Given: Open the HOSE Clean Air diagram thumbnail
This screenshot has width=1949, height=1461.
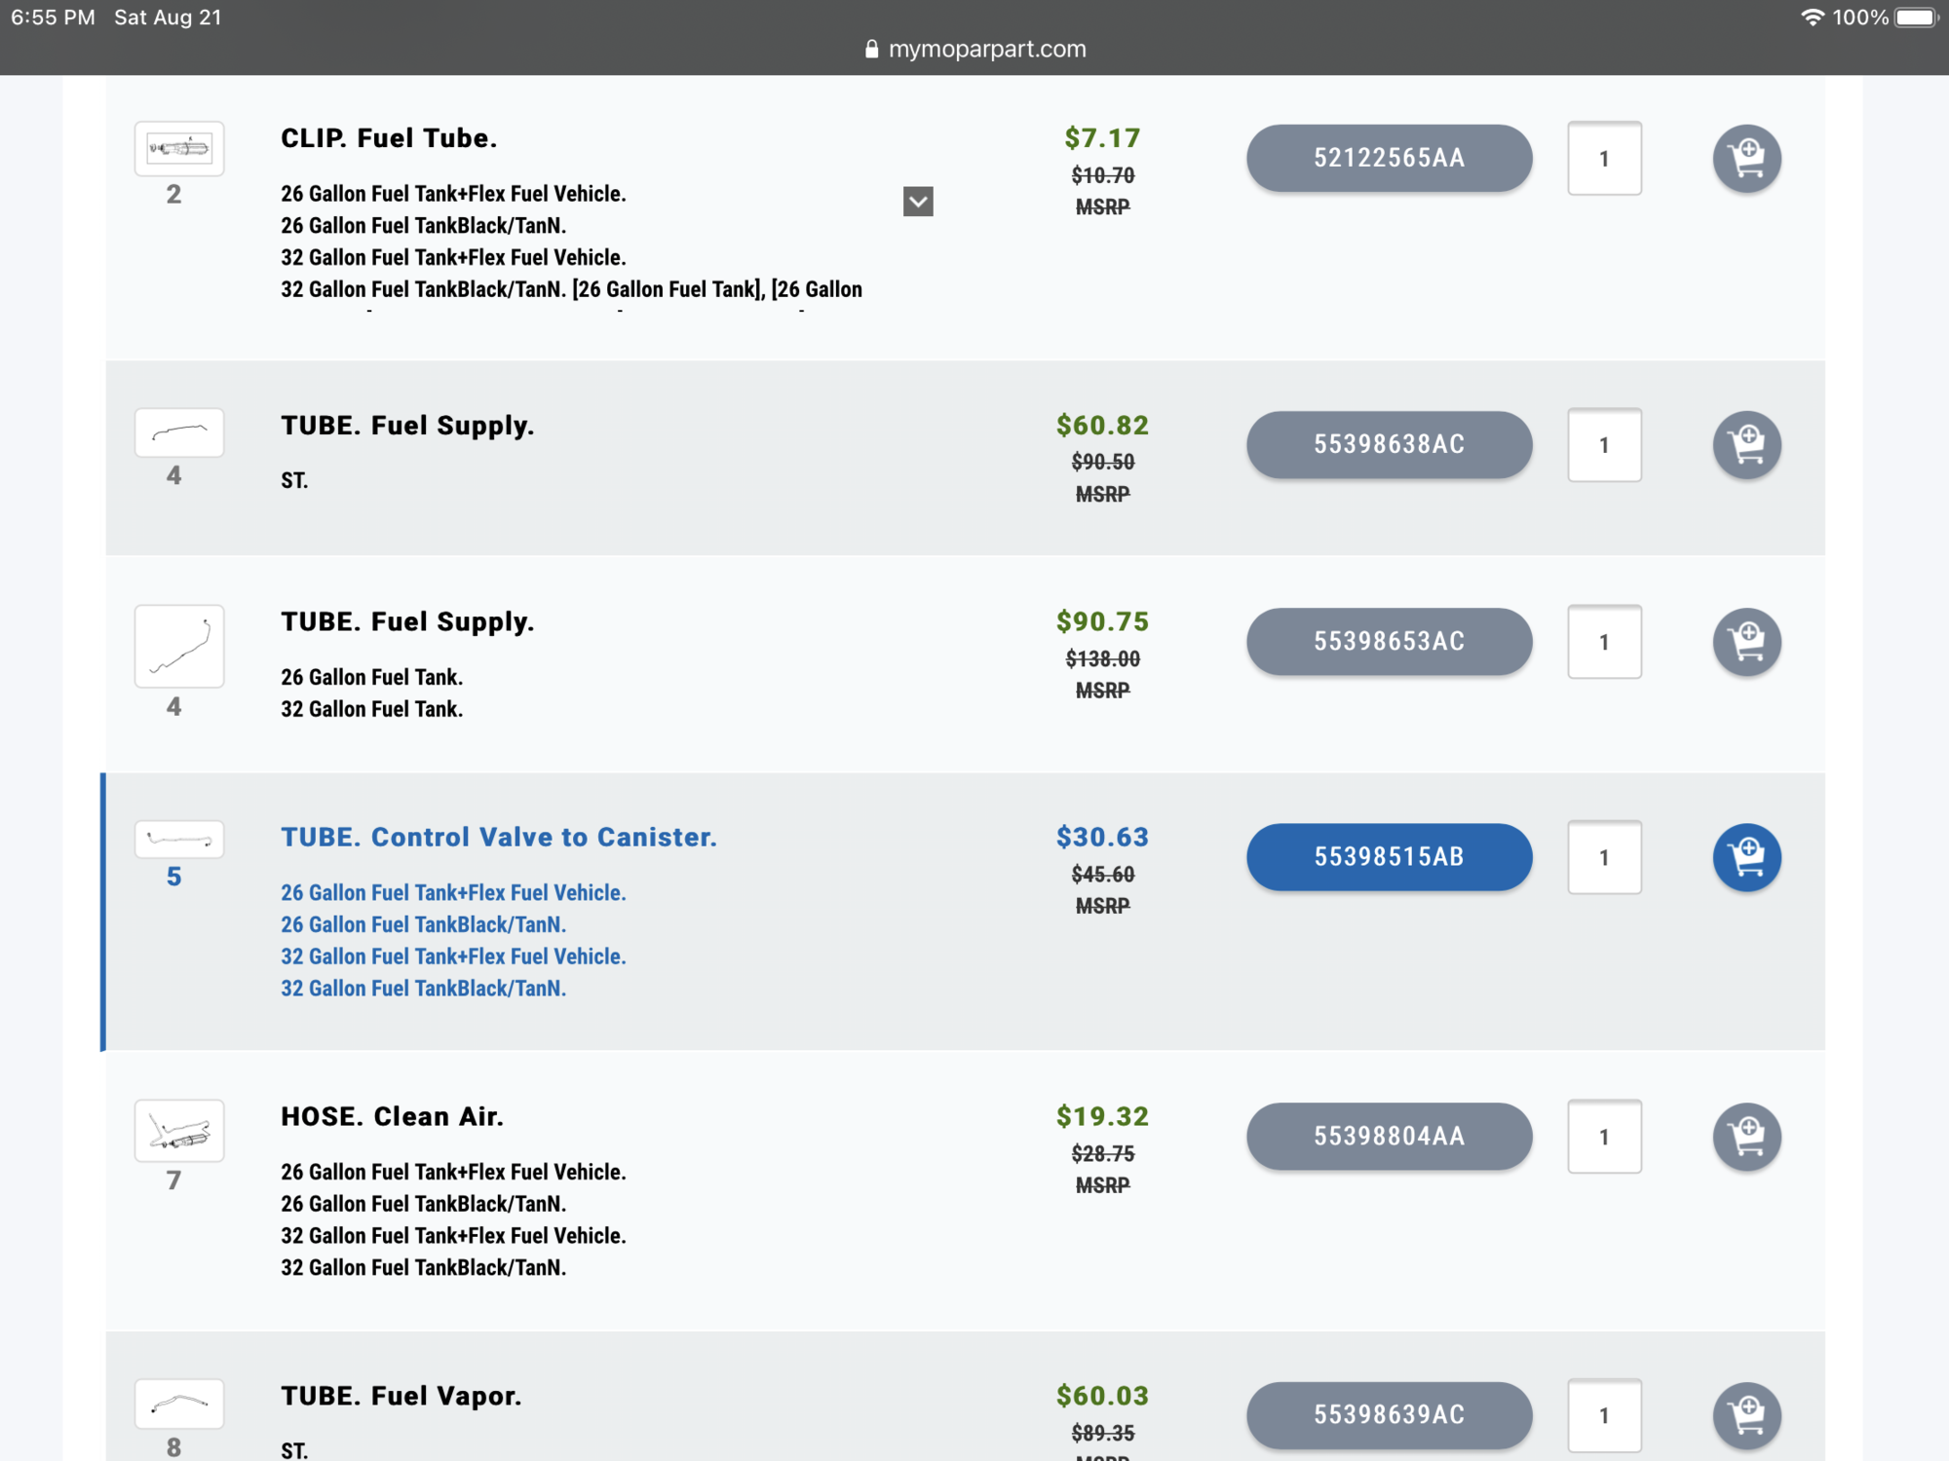Looking at the screenshot, I should tap(179, 1131).
